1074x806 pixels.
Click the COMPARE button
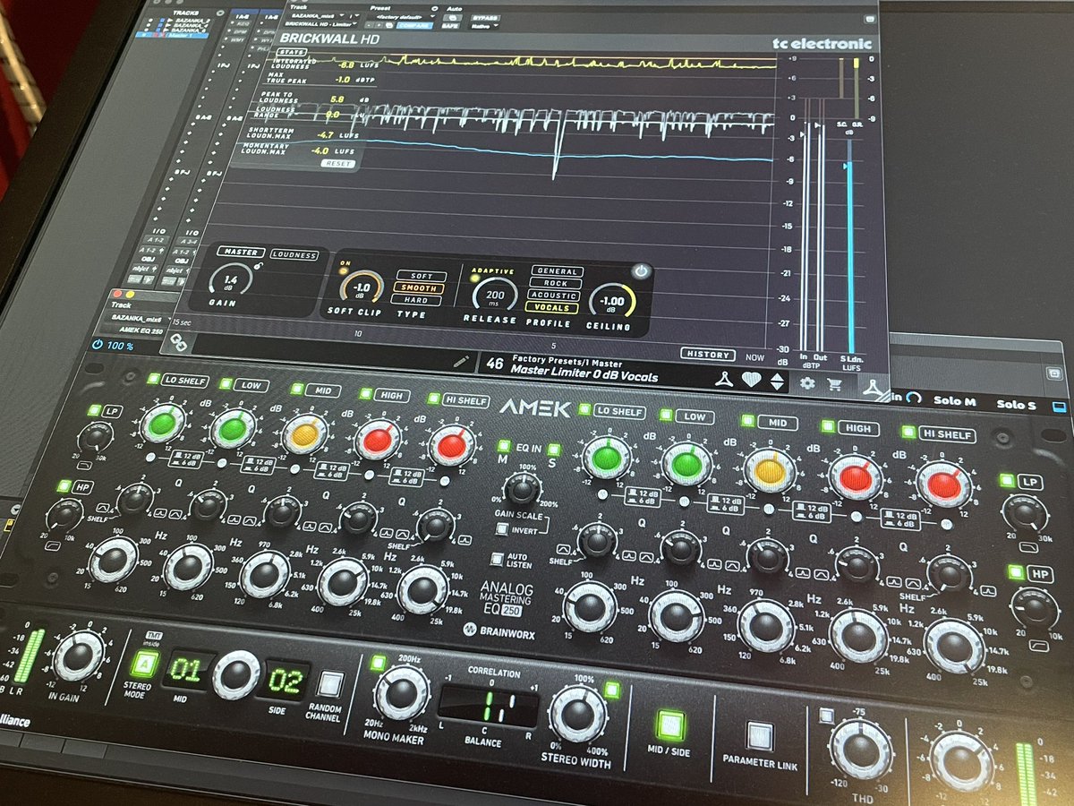coord(413,28)
